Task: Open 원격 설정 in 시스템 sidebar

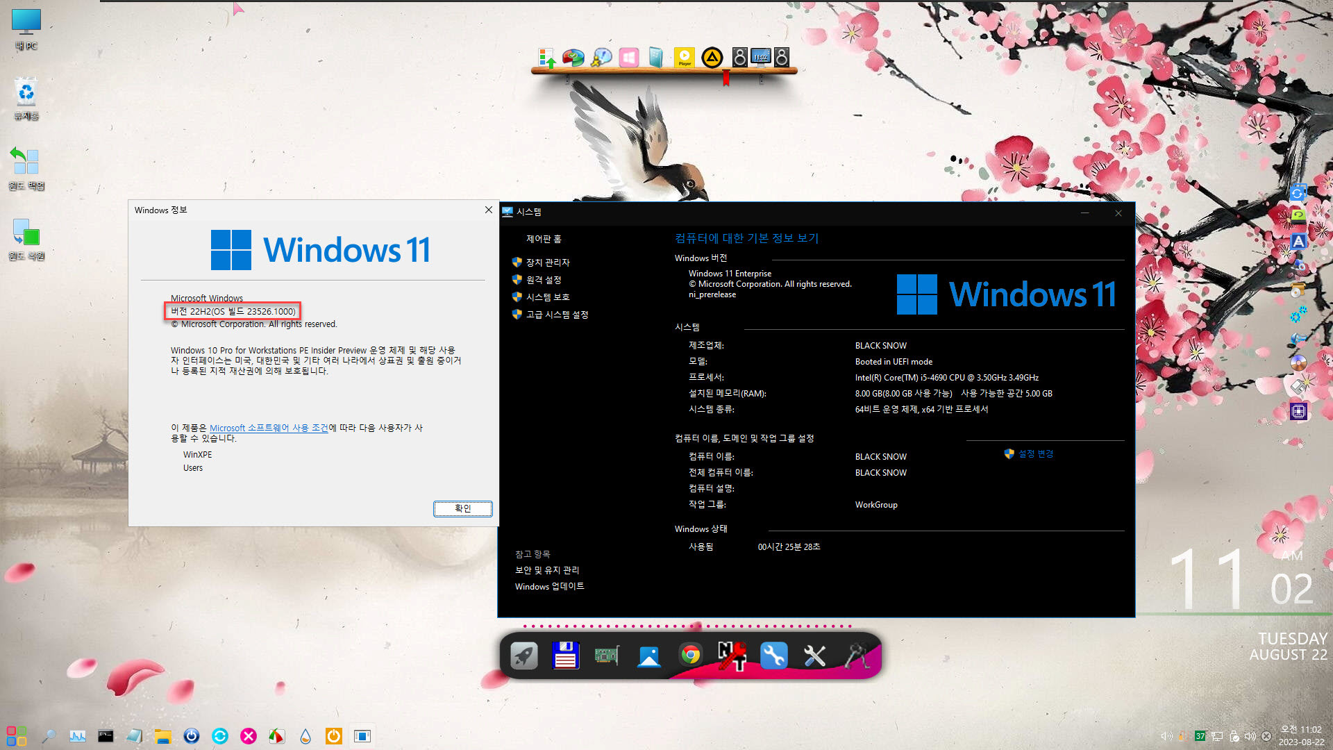Action: point(544,280)
